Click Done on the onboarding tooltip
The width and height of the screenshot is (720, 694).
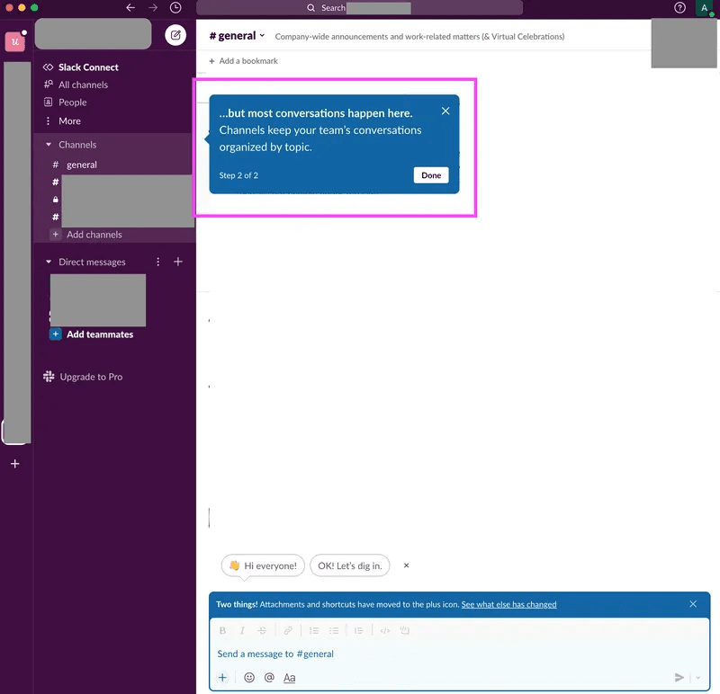[430, 175]
